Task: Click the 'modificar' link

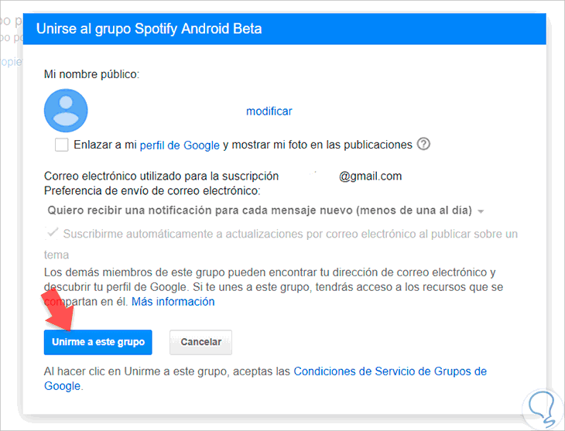Action: pos(269,111)
